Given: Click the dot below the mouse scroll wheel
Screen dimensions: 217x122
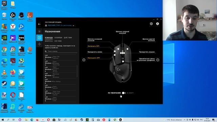Looking at the screenshot, I should click(x=123, y=61).
